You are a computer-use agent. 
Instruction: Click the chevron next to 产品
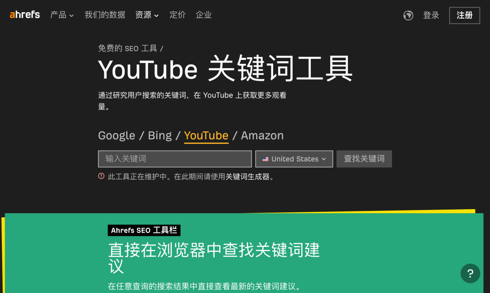click(72, 15)
